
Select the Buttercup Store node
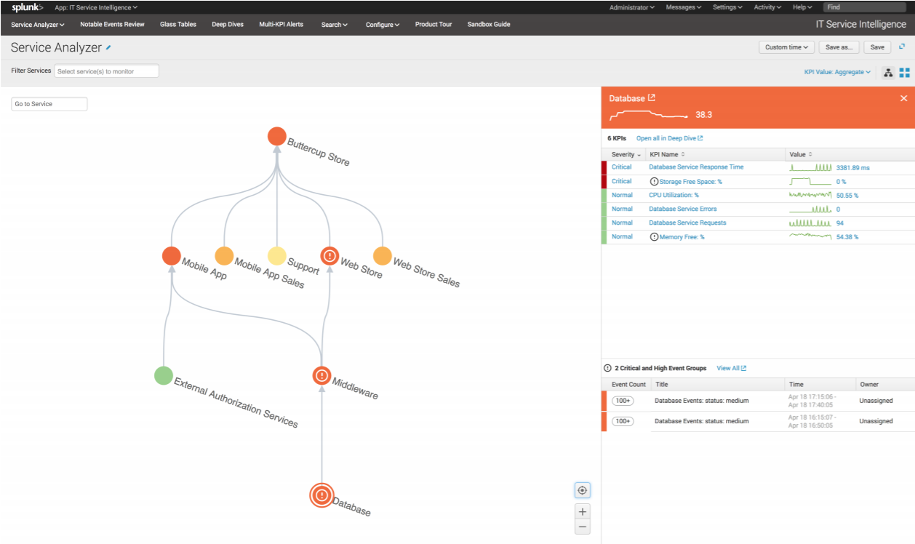[x=276, y=136]
